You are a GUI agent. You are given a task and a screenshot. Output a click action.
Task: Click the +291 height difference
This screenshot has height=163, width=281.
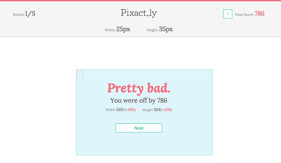click(167, 109)
